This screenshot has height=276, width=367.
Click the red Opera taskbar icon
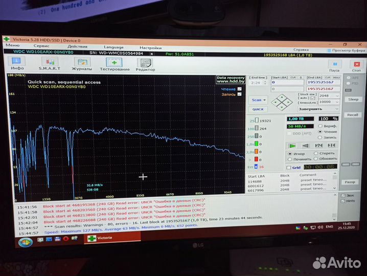click(66, 239)
